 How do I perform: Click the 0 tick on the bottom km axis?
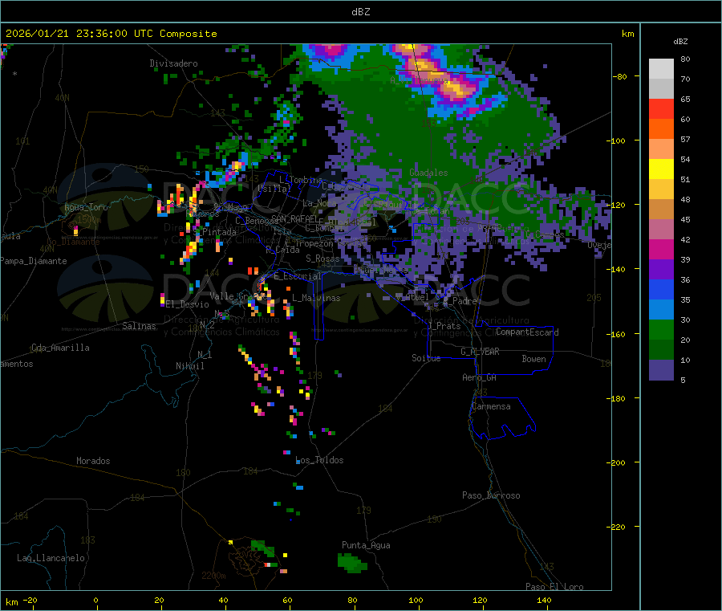95,600
